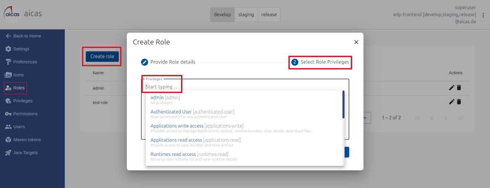Switch to the staging environment toggle
The width and height of the screenshot is (490, 188).
click(246, 15)
